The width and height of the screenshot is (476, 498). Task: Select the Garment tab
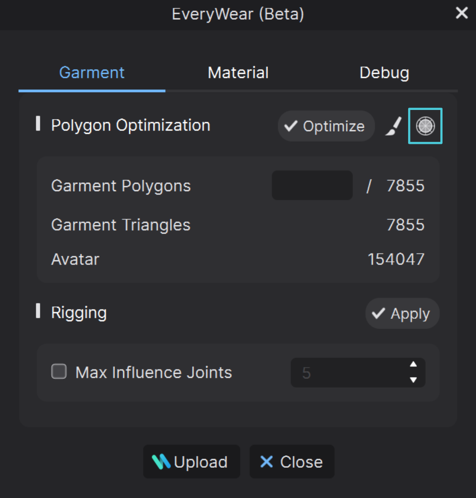(92, 73)
